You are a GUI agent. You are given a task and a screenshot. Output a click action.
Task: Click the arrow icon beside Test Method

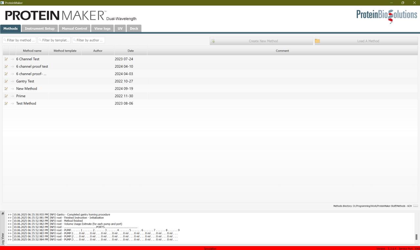point(12,103)
